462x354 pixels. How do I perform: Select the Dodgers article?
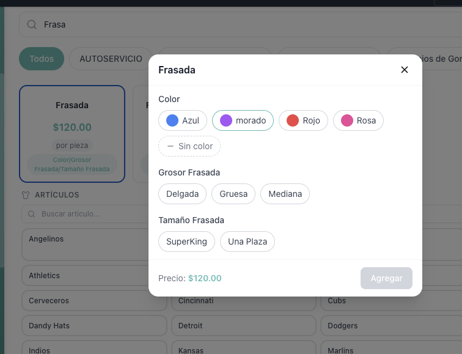click(x=391, y=326)
